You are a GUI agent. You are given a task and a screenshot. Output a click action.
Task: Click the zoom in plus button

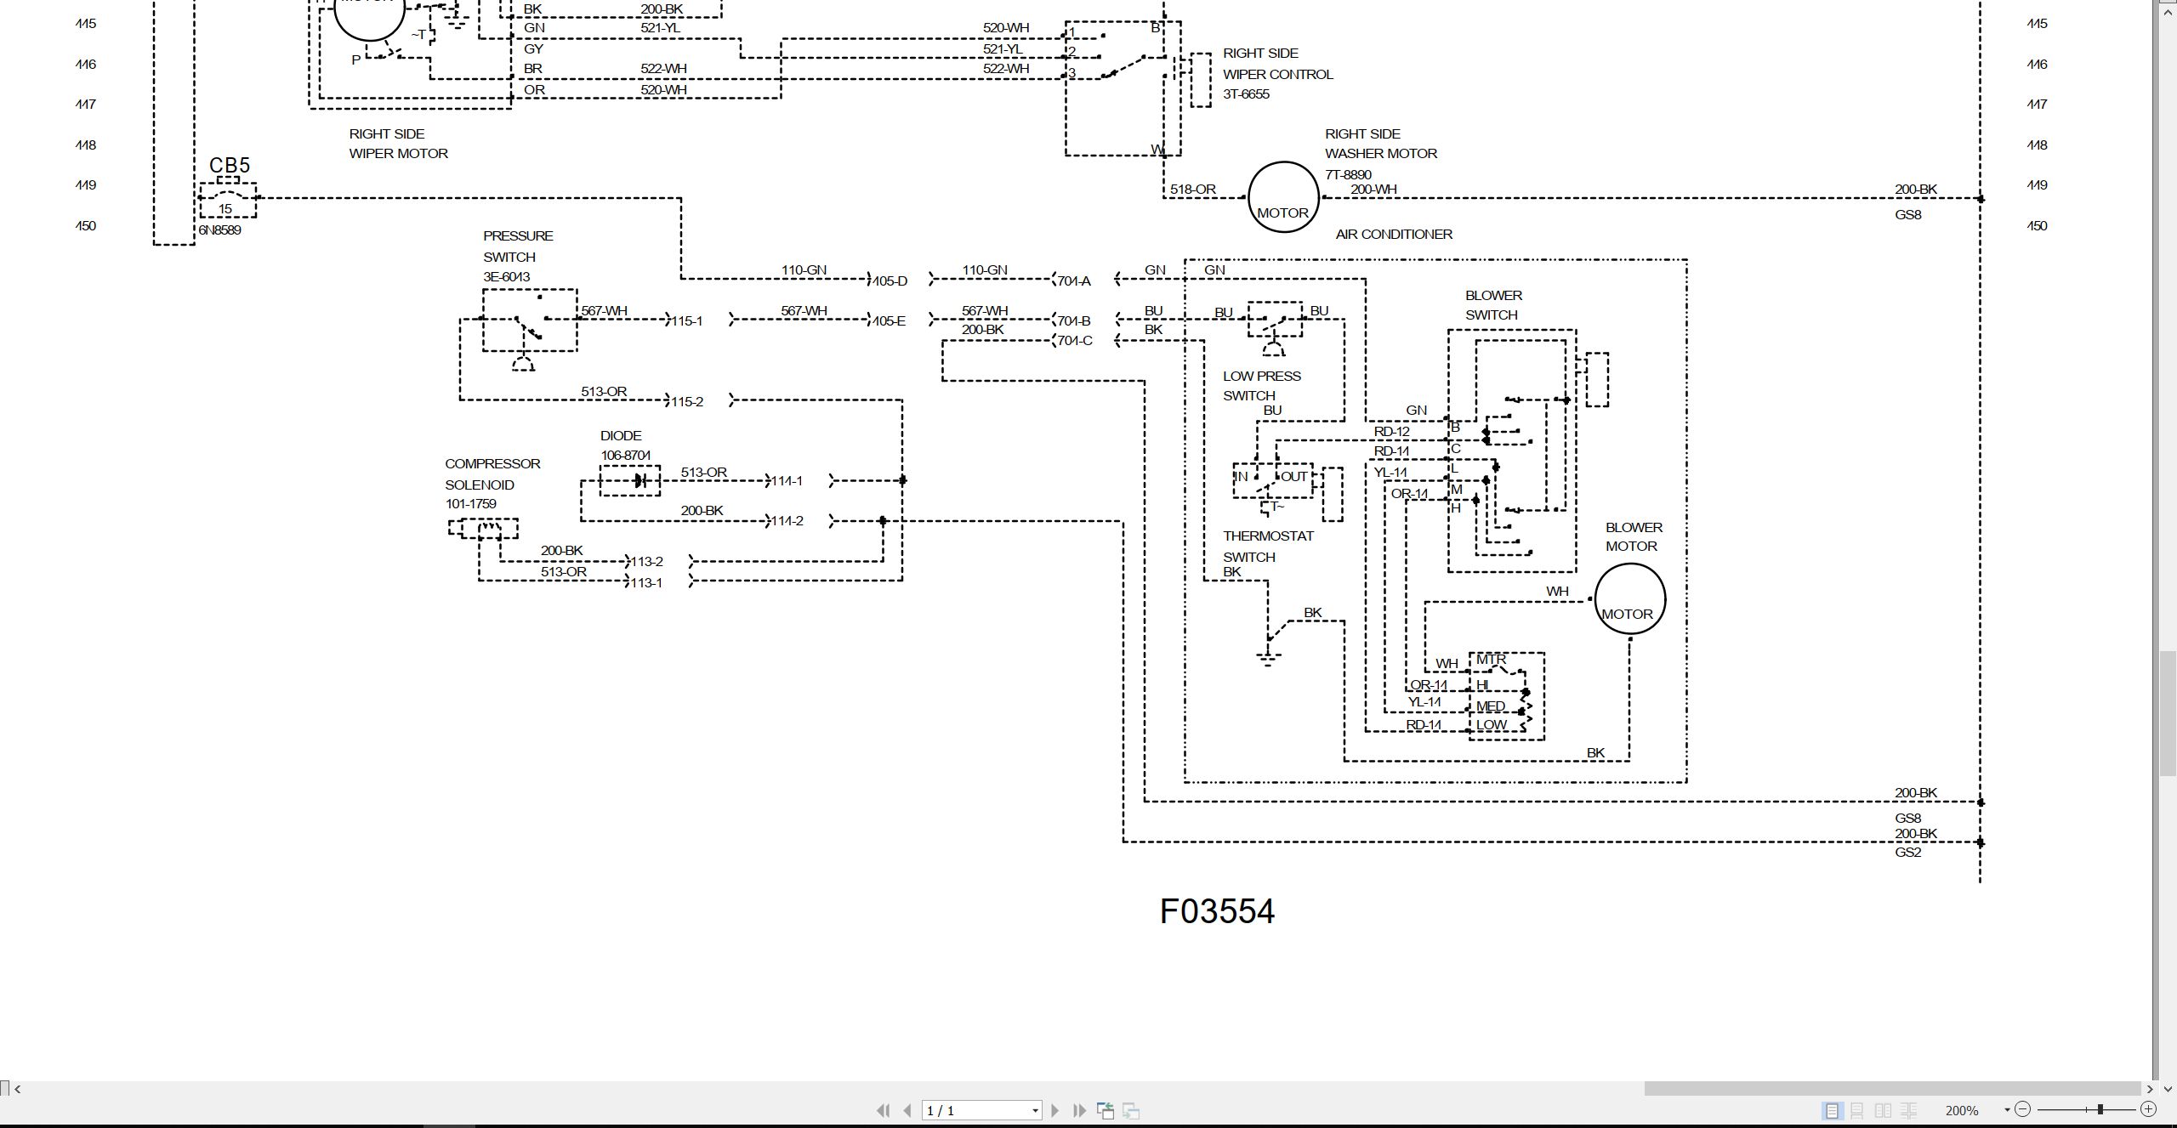tap(2148, 1109)
